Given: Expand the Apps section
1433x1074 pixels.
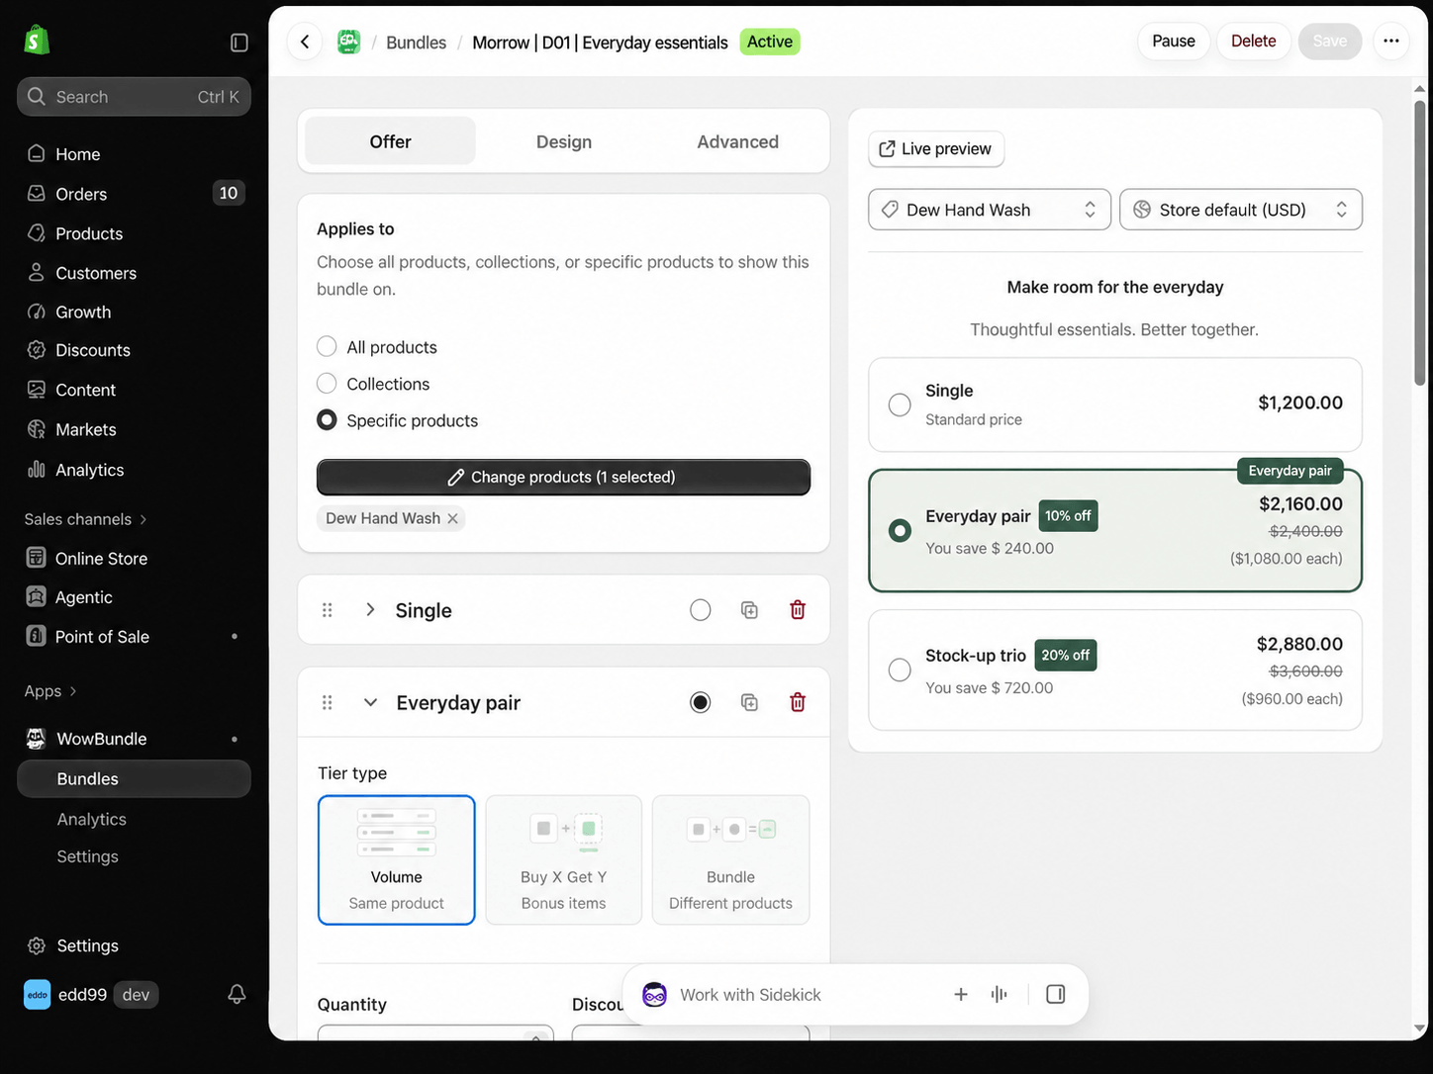Looking at the screenshot, I should [50, 691].
